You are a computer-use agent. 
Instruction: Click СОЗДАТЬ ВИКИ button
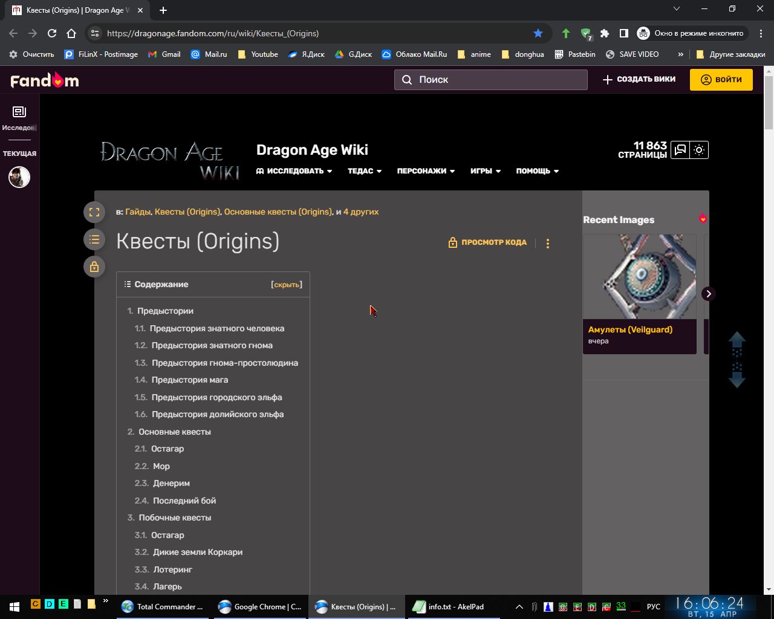[639, 79]
